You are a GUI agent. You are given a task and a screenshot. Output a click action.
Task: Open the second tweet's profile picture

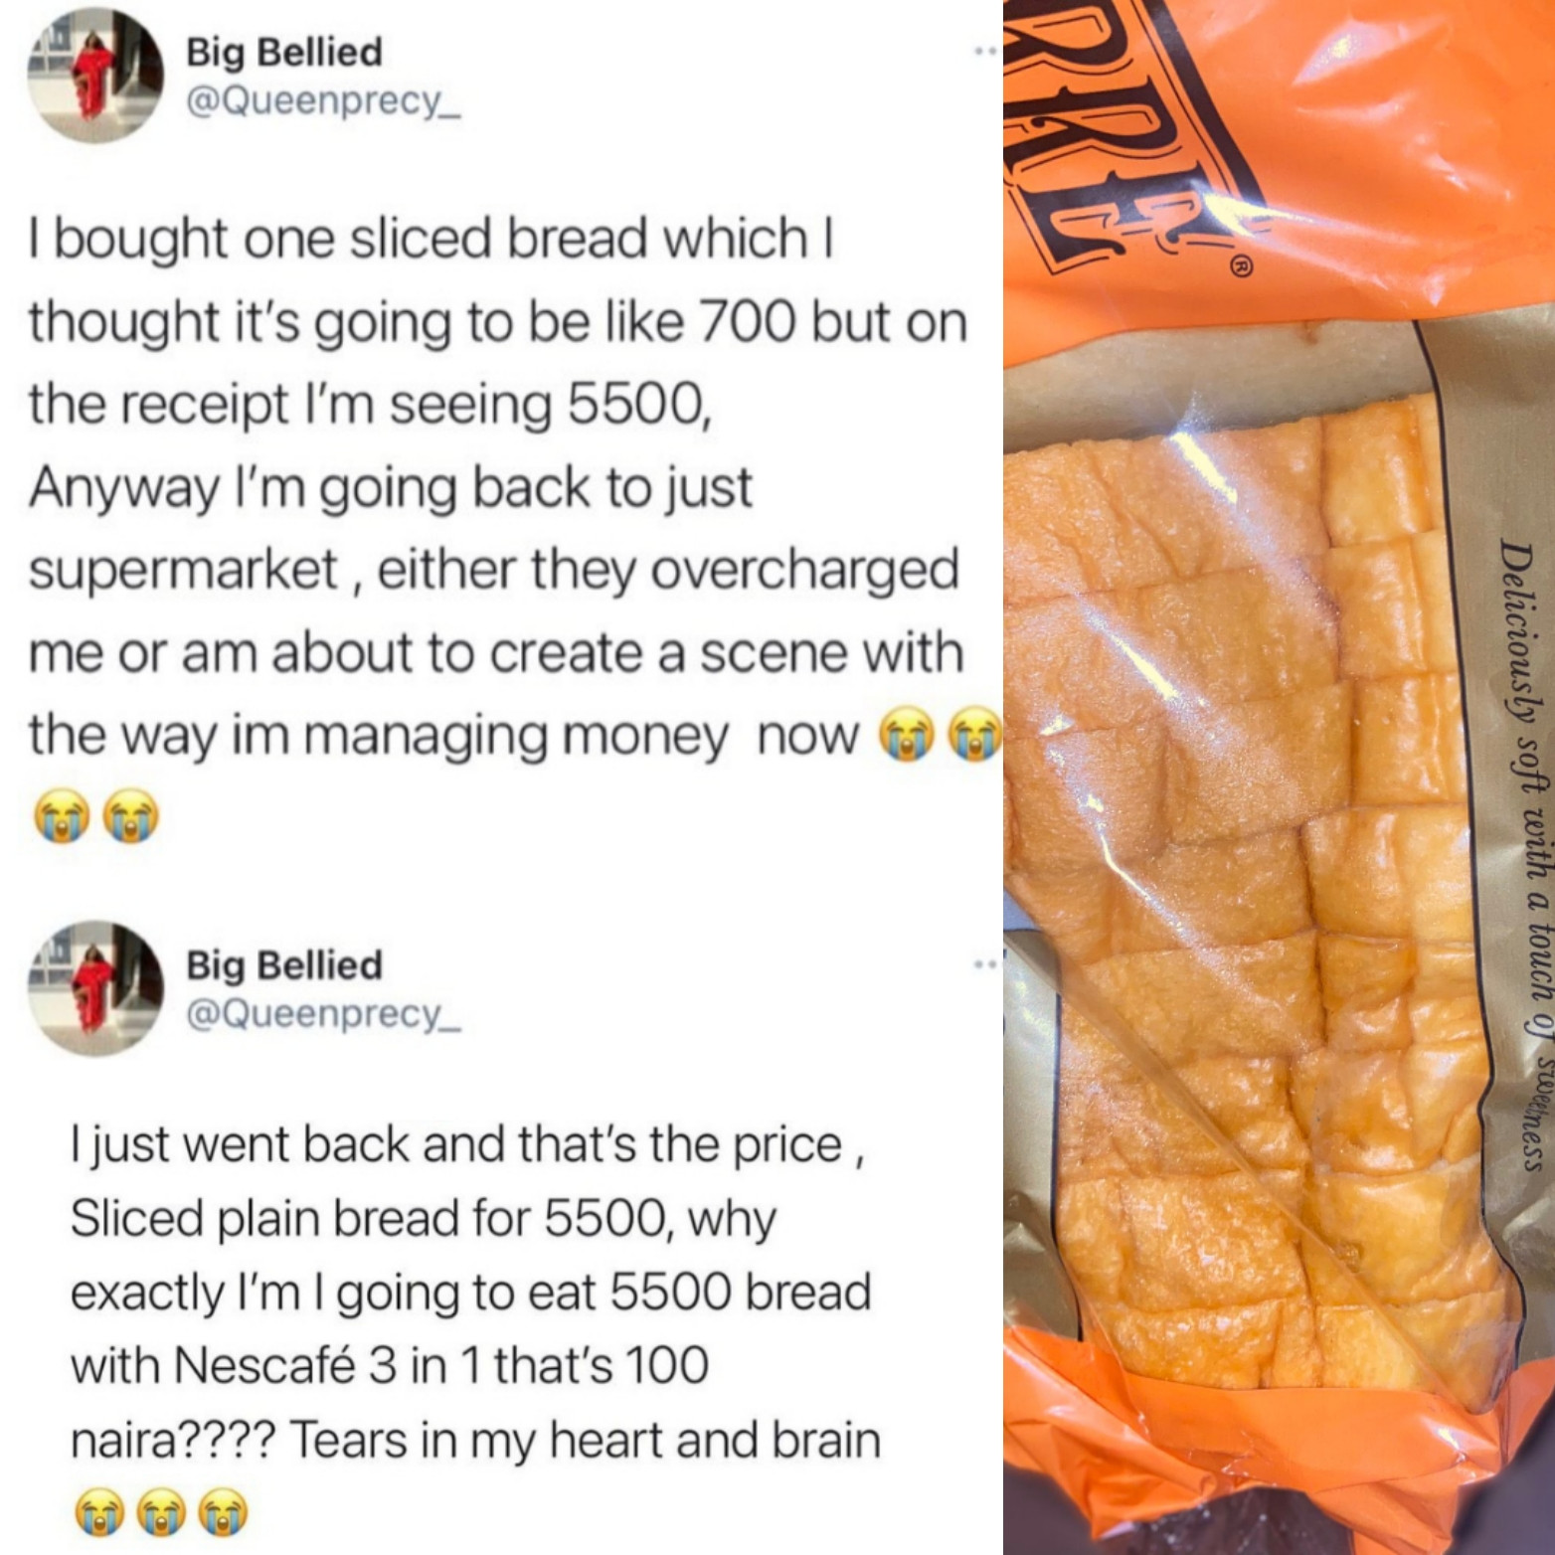point(94,985)
